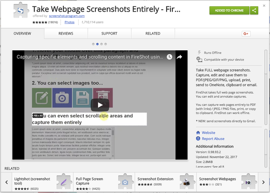Image resolution: width=270 pixels, height=193 pixels.
Task: Click the Google+ icon button
Action: pyautogui.click(x=246, y=34)
